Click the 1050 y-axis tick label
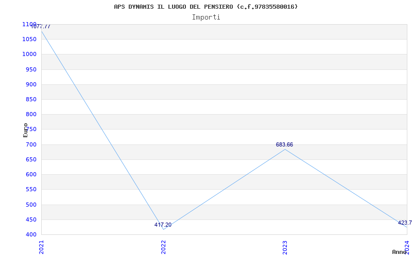This screenshot has width=412, height=257. click(29, 40)
